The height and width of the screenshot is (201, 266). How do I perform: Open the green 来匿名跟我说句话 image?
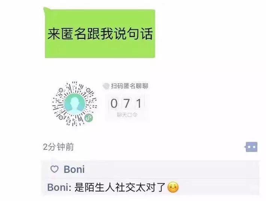point(100,33)
